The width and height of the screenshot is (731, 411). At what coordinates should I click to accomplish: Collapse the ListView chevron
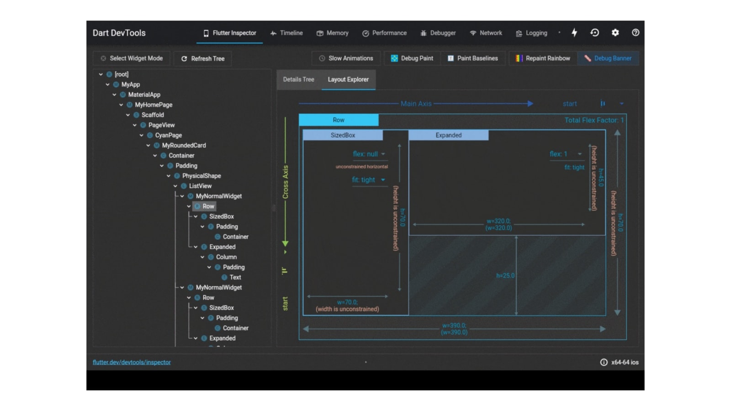[x=175, y=186]
